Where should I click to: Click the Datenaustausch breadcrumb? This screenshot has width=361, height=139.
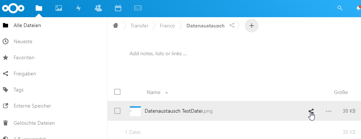point(205,26)
